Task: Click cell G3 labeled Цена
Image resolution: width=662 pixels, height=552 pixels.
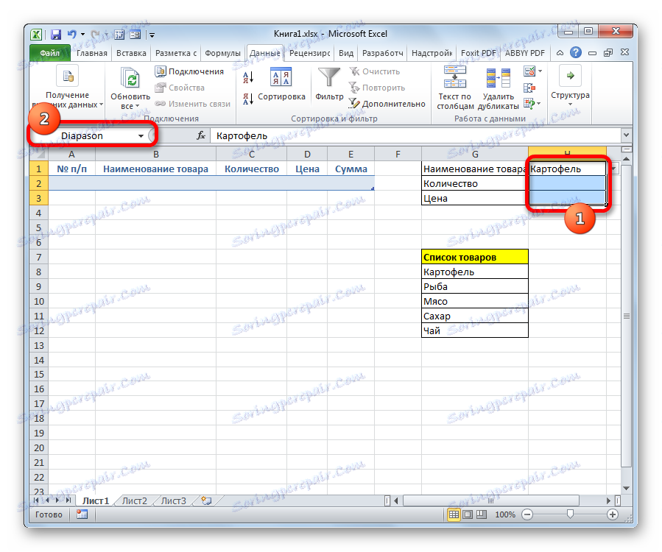Action: click(474, 198)
